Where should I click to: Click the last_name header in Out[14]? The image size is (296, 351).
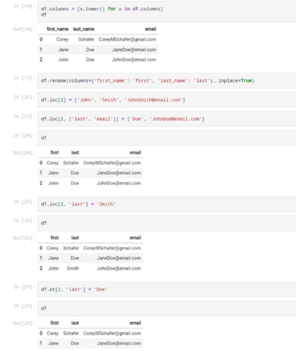pos(84,29)
